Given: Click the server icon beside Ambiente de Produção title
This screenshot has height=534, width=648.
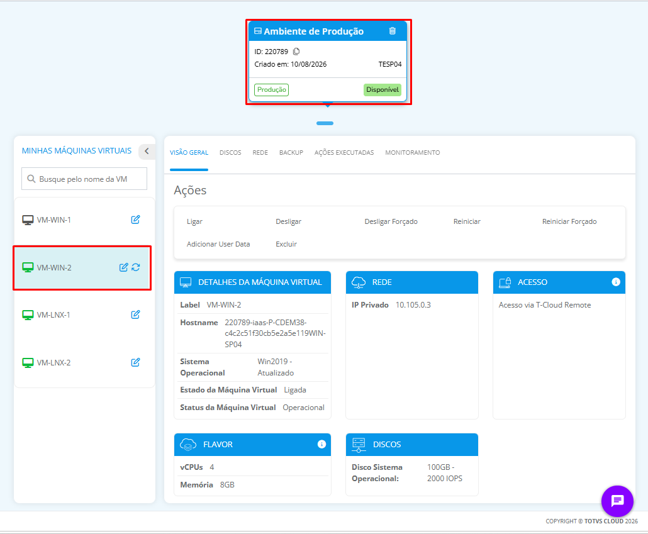Looking at the screenshot, I should tap(258, 31).
